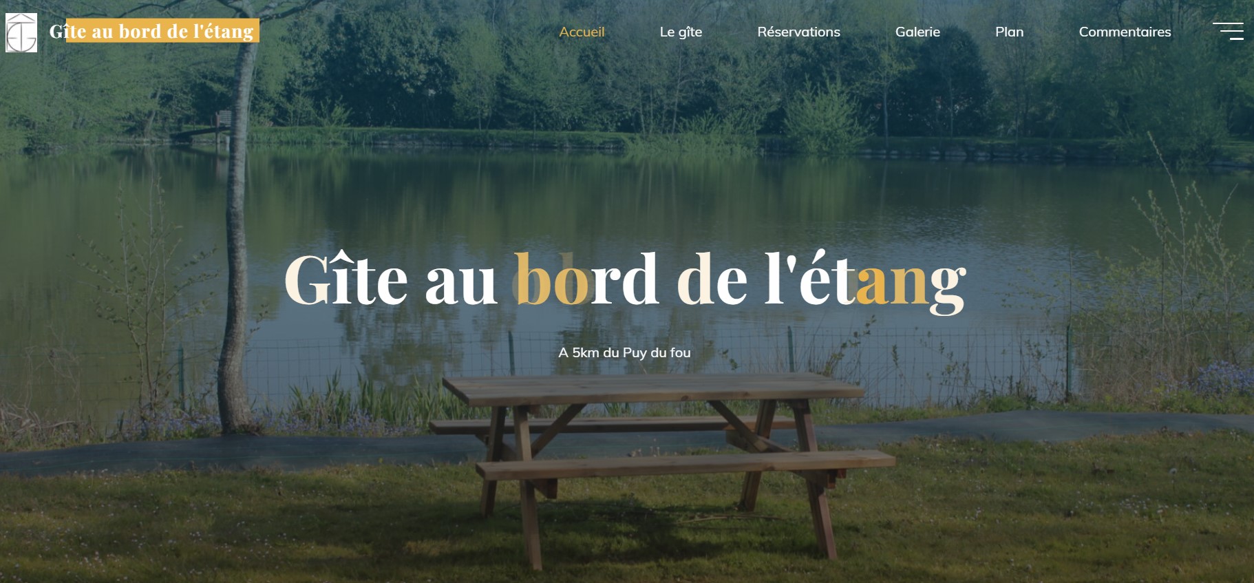Open the Le gîte page
Image resolution: width=1254 pixels, height=583 pixels.
click(x=681, y=32)
